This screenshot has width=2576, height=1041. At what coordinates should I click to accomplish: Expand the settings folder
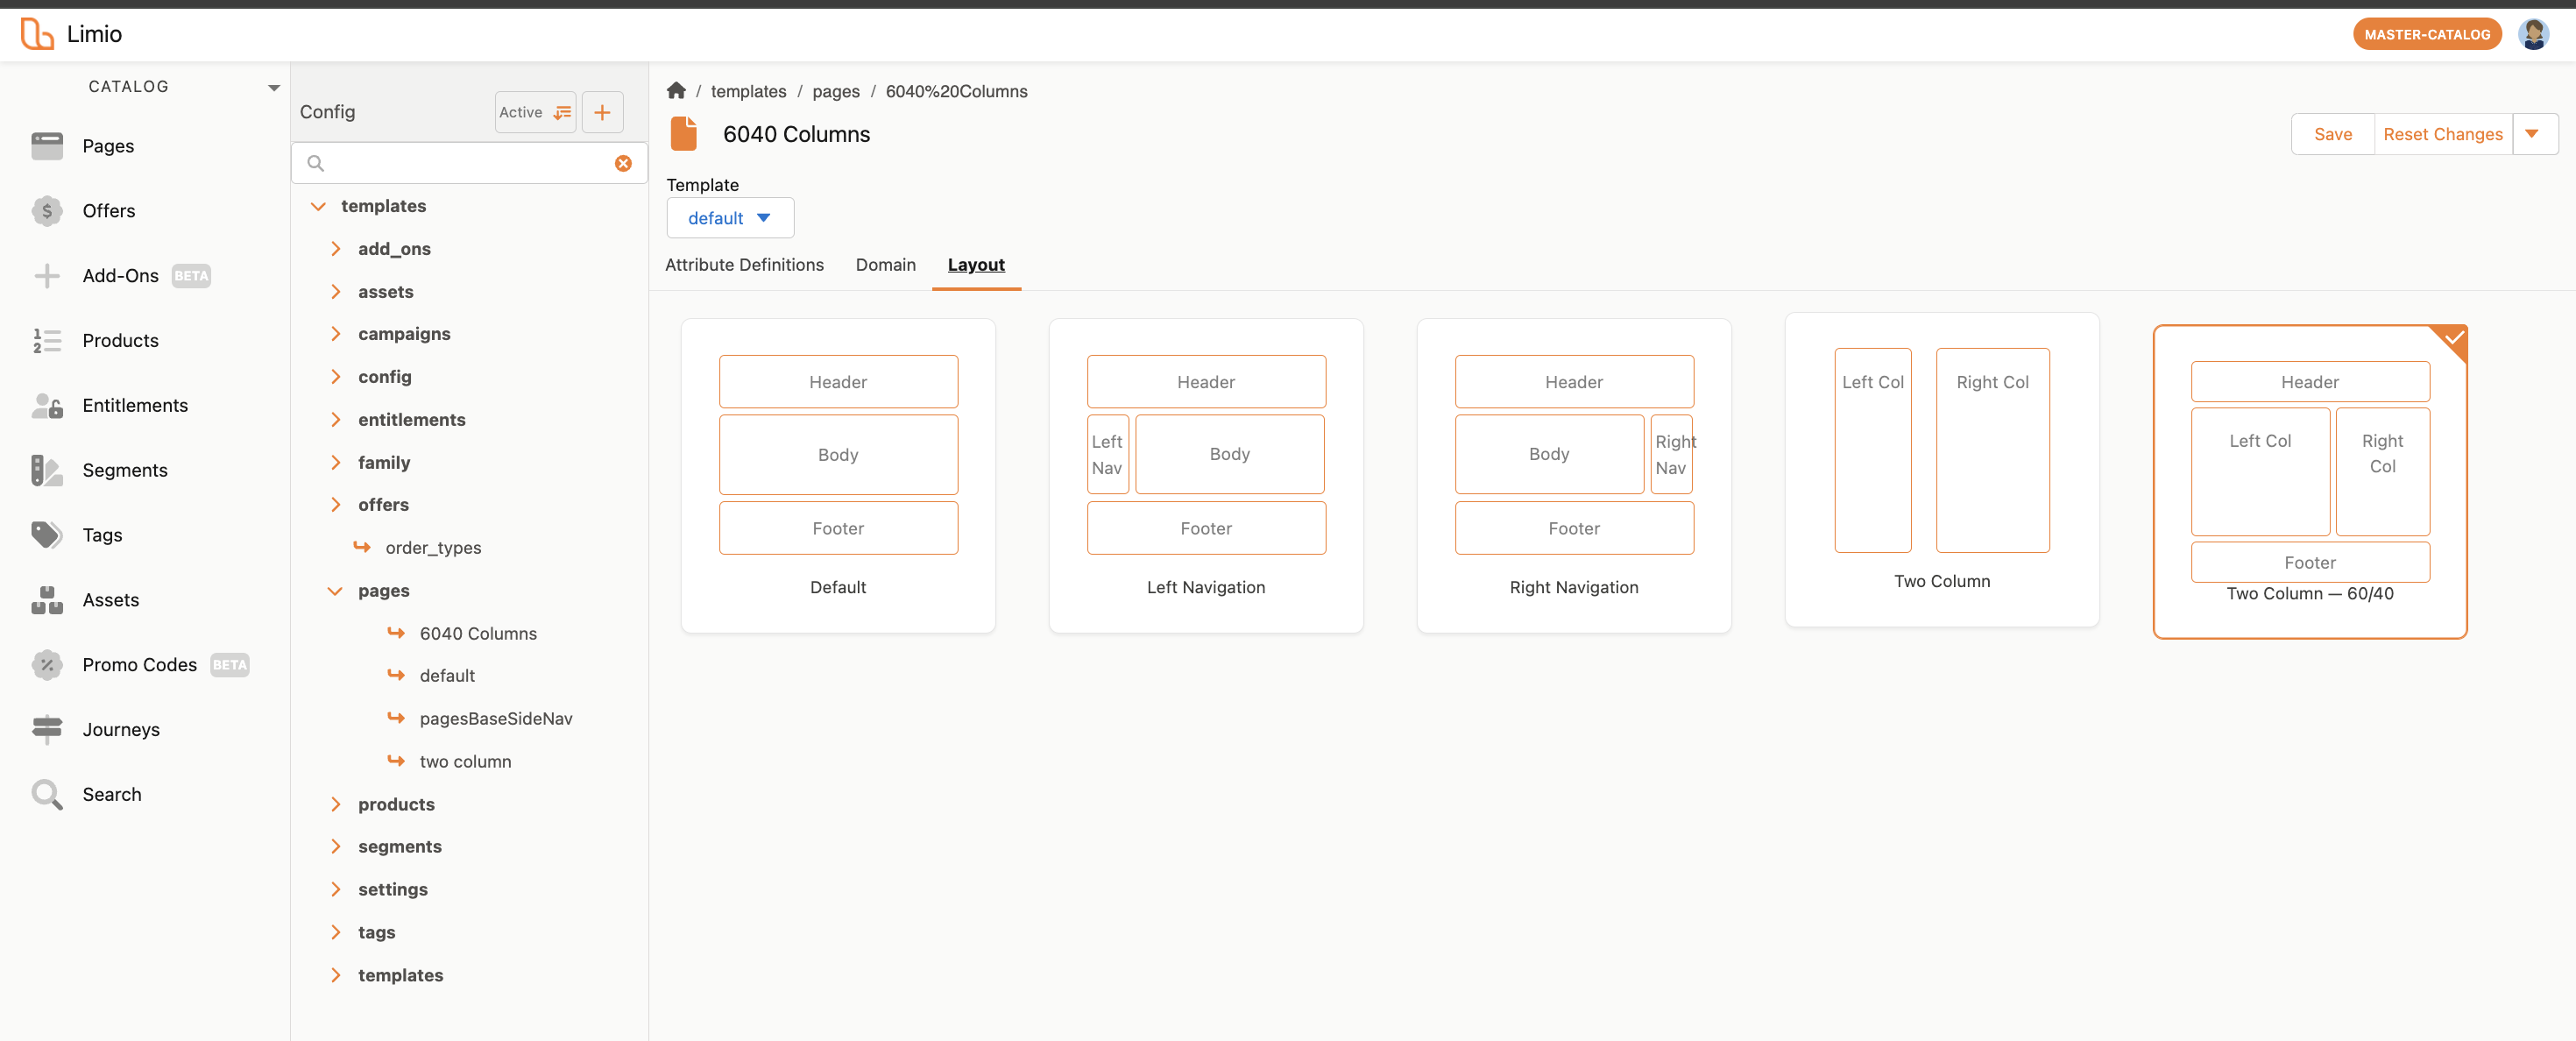click(x=335, y=890)
